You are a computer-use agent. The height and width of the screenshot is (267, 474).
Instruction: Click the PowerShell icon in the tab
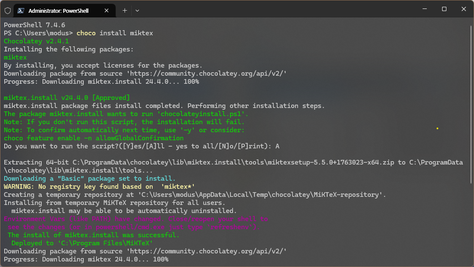21,11
